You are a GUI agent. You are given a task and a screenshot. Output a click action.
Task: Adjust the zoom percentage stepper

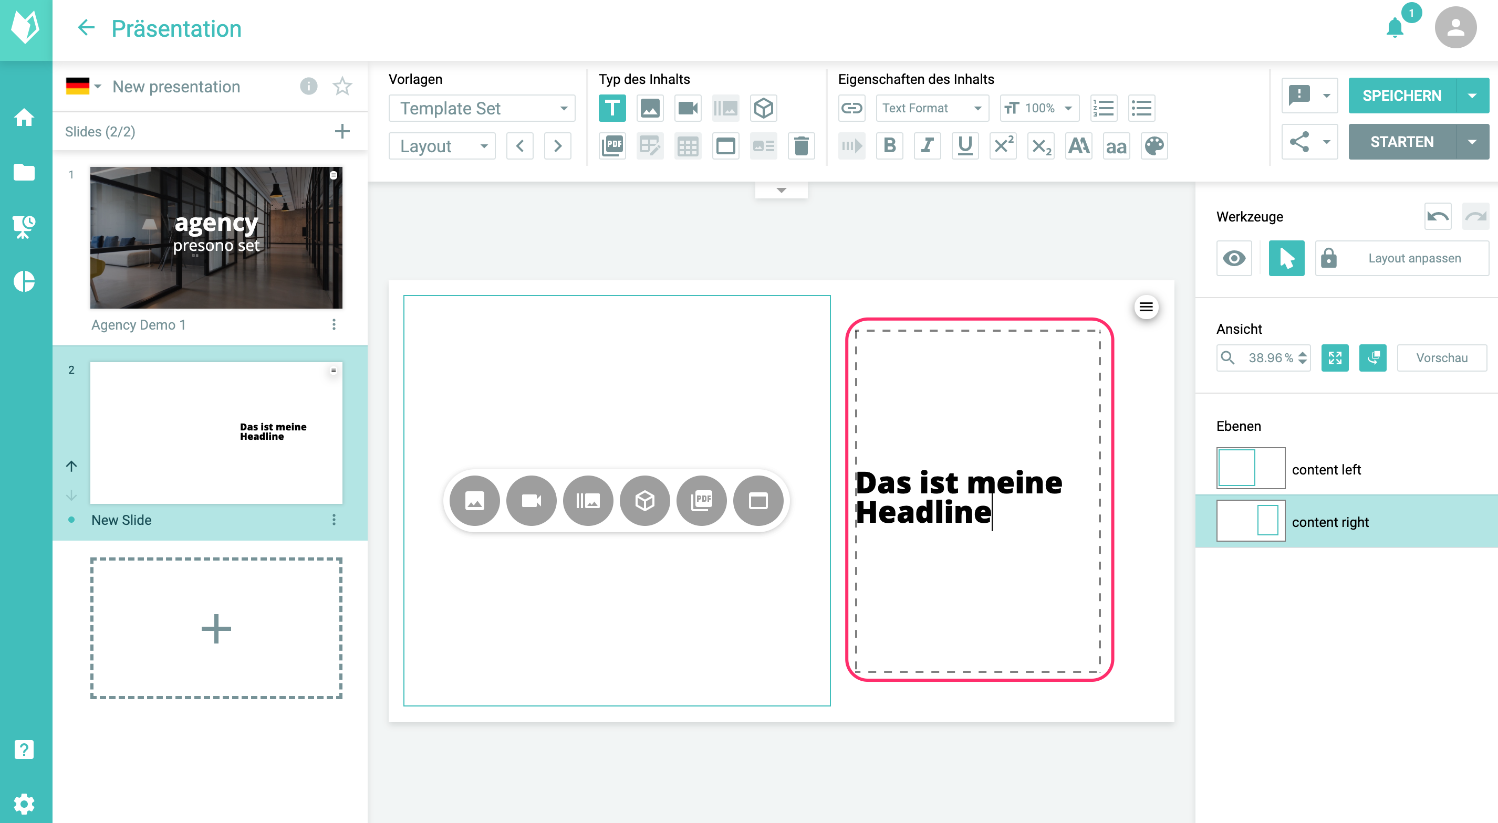coord(1302,357)
